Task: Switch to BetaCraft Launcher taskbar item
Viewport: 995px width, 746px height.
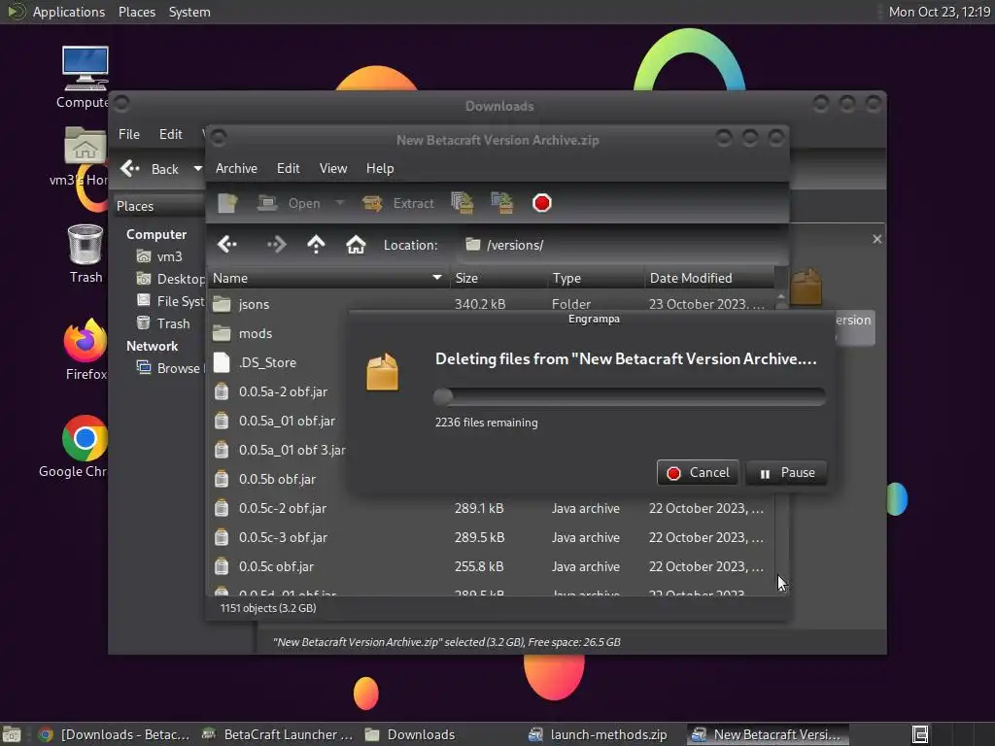Action: tap(277, 734)
